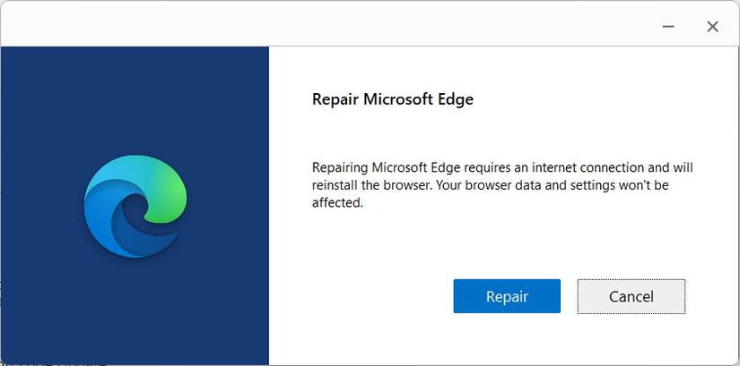
Task: Click the Microsoft Edge logo
Action: coord(135,206)
